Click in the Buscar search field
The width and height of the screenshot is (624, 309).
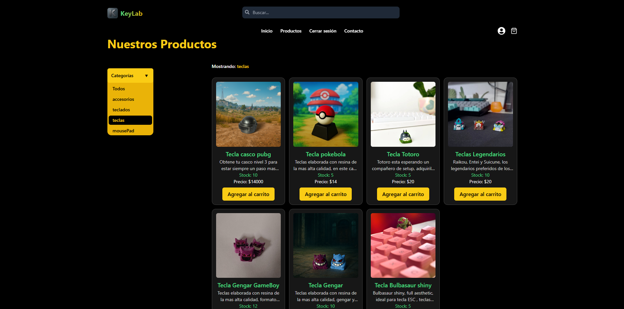click(321, 12)
